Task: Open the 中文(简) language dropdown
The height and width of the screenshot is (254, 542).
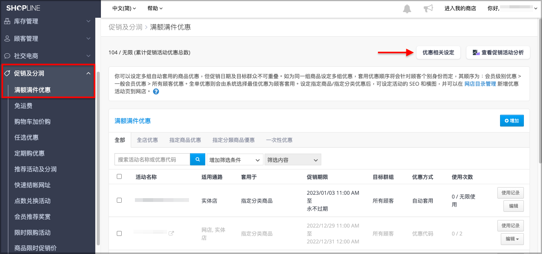Action: click(x=124, y=8)
